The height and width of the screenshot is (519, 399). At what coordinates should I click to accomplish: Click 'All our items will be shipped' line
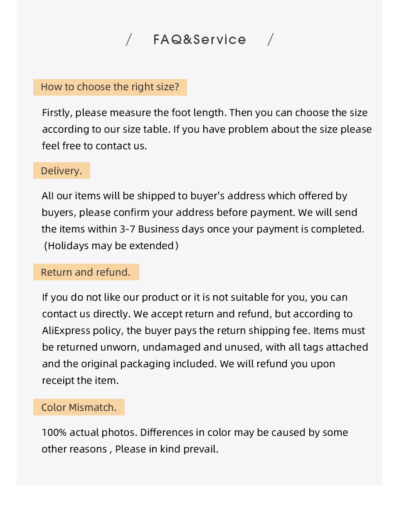[x=195, y=196]
